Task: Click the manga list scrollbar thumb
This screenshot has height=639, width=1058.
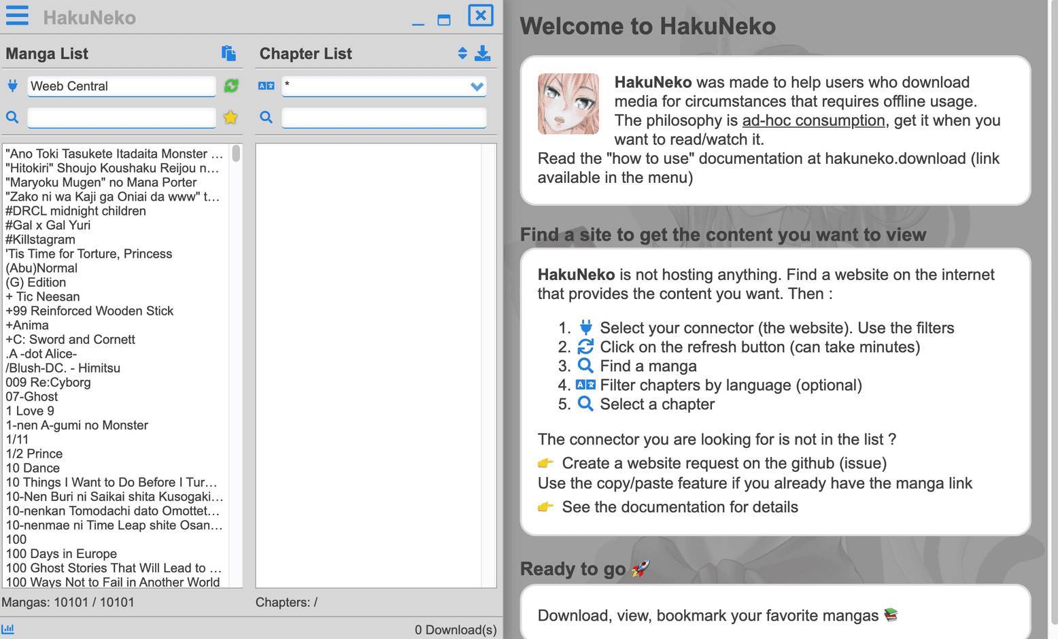Action: click(x=236, y=153)
